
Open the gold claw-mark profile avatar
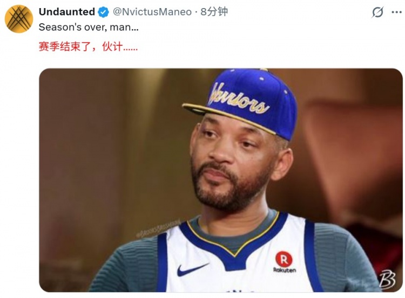point(19,19)
